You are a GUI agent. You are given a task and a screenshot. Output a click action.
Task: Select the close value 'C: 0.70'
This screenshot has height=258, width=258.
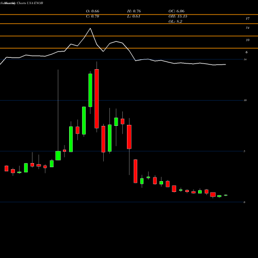pyautogui.click(x=92, y=17)
